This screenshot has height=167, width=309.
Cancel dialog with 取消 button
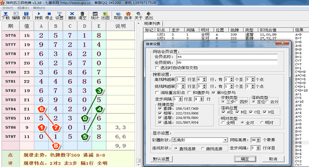click(273, 159)
